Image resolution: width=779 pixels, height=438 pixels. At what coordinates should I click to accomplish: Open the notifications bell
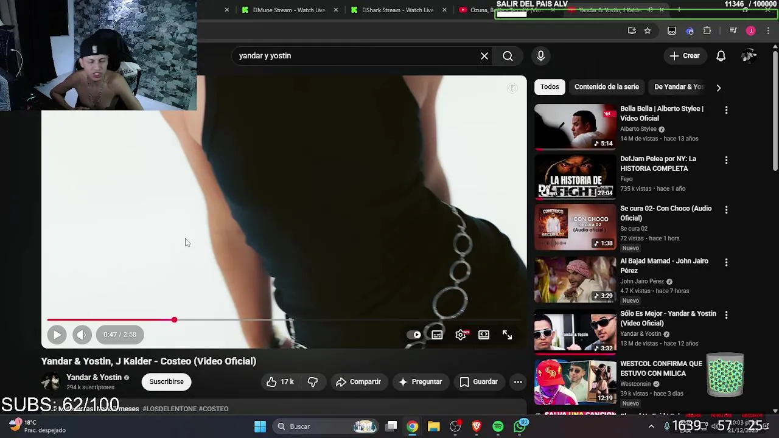point(721,56)
